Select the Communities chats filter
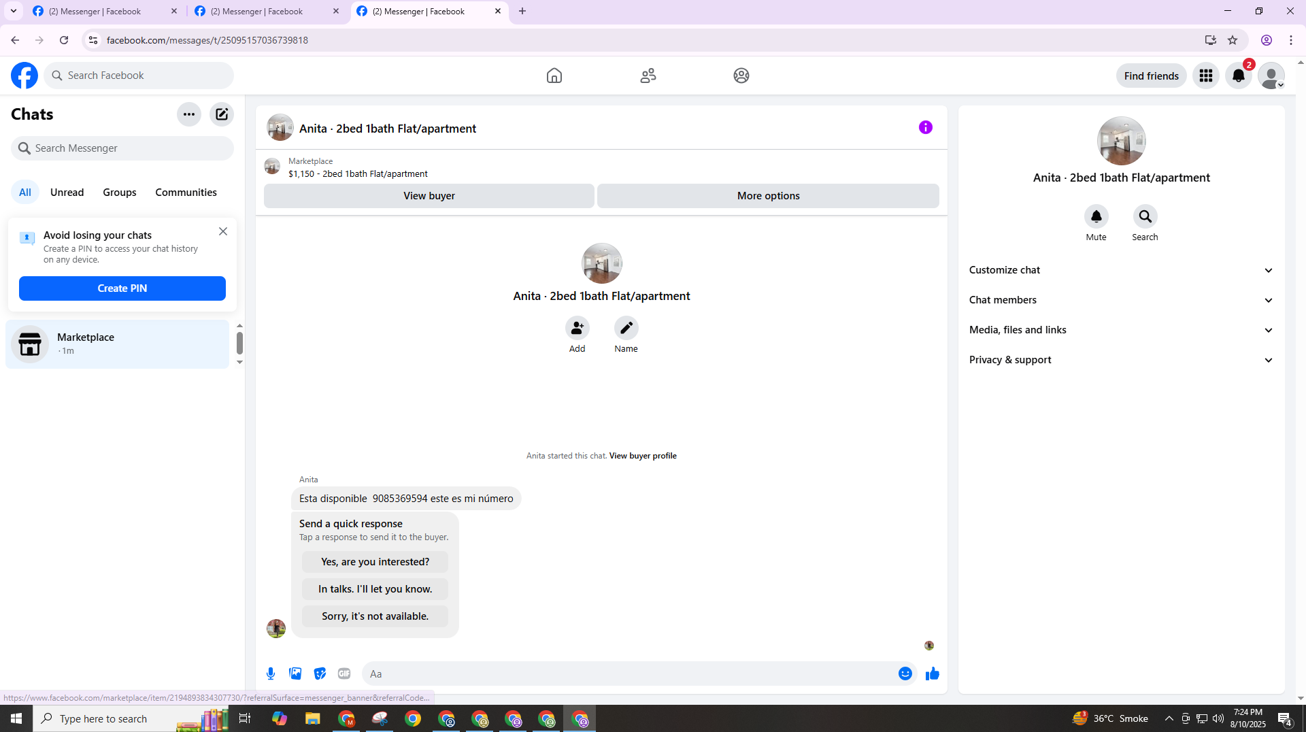 [186, 193]
